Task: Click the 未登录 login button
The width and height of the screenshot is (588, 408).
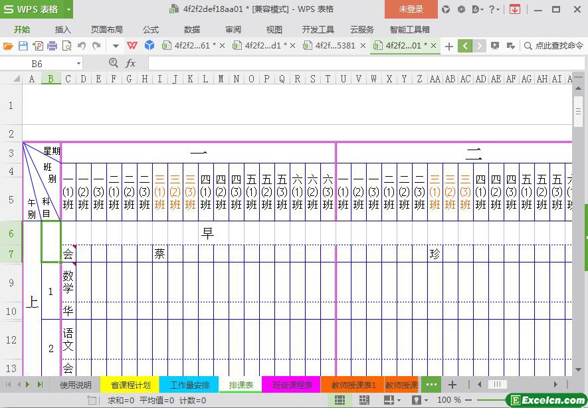Action: coord(411,9)
